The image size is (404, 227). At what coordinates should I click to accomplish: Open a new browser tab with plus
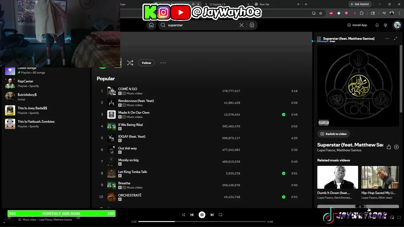point(306,4)
